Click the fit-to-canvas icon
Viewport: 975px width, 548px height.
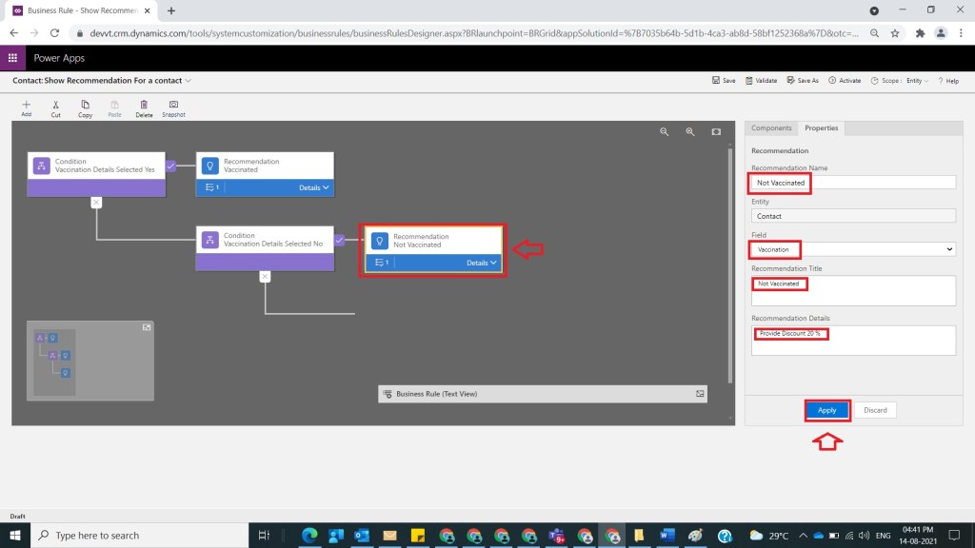point(716,132)
